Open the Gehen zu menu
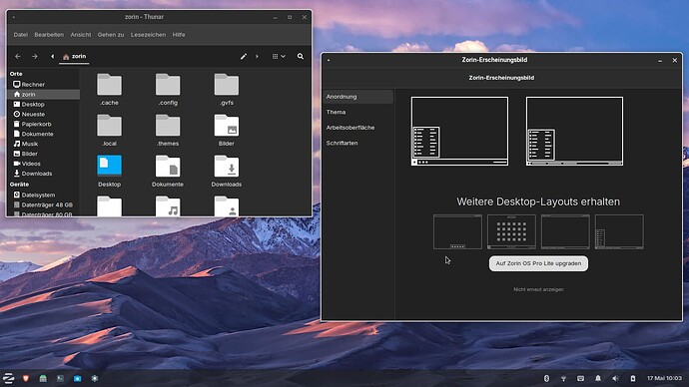This screenshot has width=689, height=387. (111, 35)
